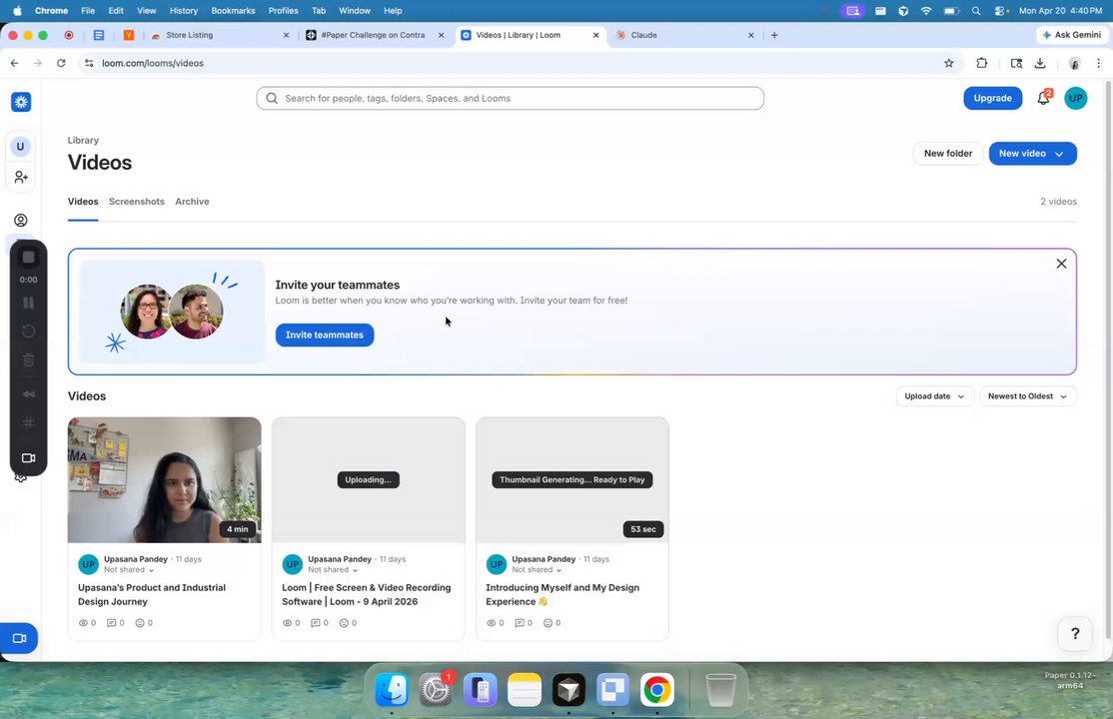Viewport: 1113px width, 719px height.
Task: Click comments icon on Introducing Myself video
Action: 519,623
